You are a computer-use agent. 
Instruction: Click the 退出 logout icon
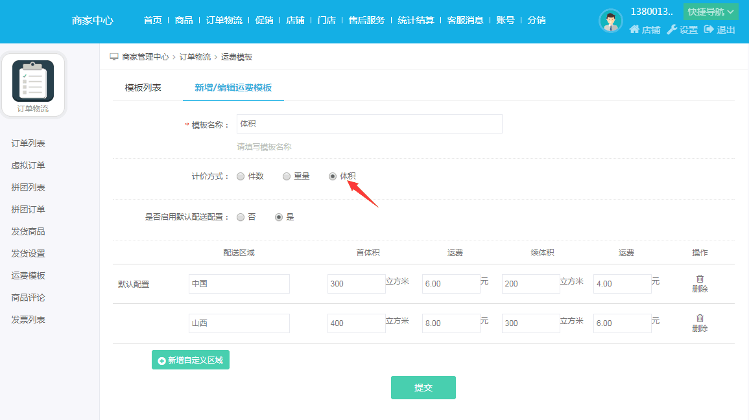pyautogui.click(x=709, y=30)
